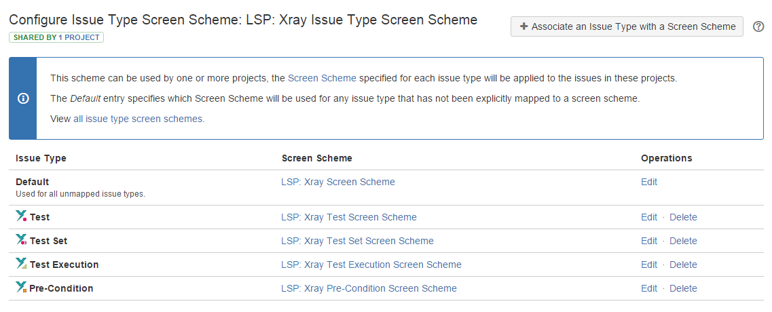View all issue type screen schemes link
The height and width of the screenshot is (312, 772).
138,119
